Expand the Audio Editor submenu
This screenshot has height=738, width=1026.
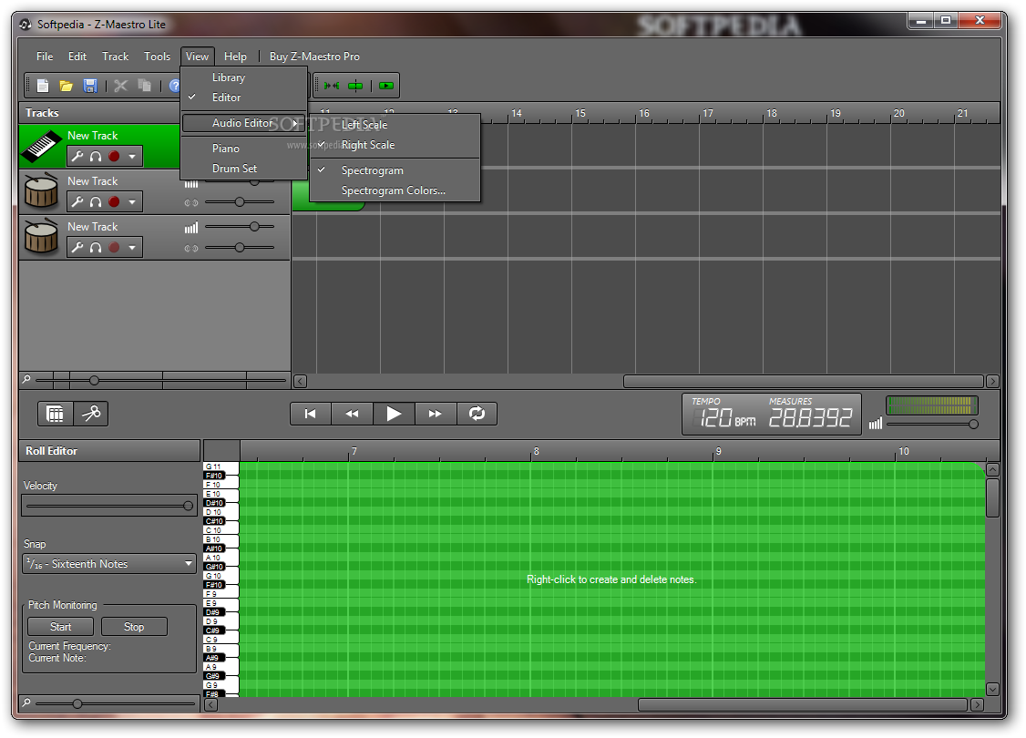point(243,123)
